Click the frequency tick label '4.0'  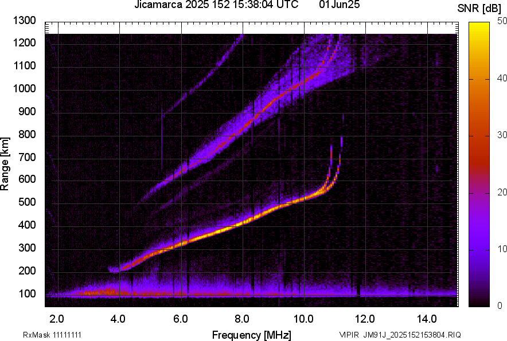(x=118, y=319)
